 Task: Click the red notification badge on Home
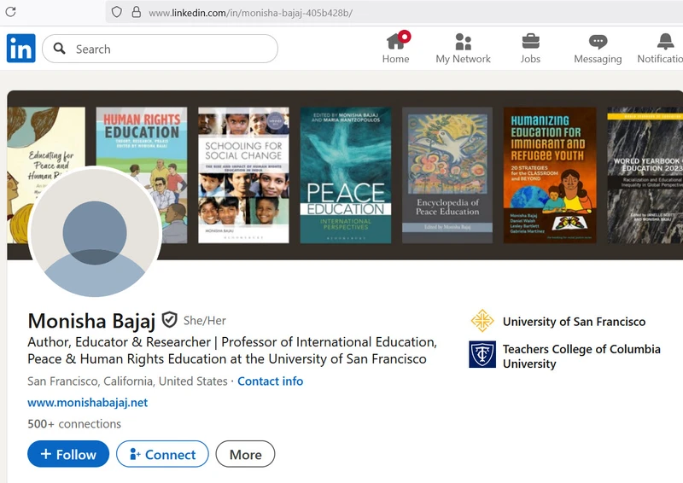pos(405,36)
